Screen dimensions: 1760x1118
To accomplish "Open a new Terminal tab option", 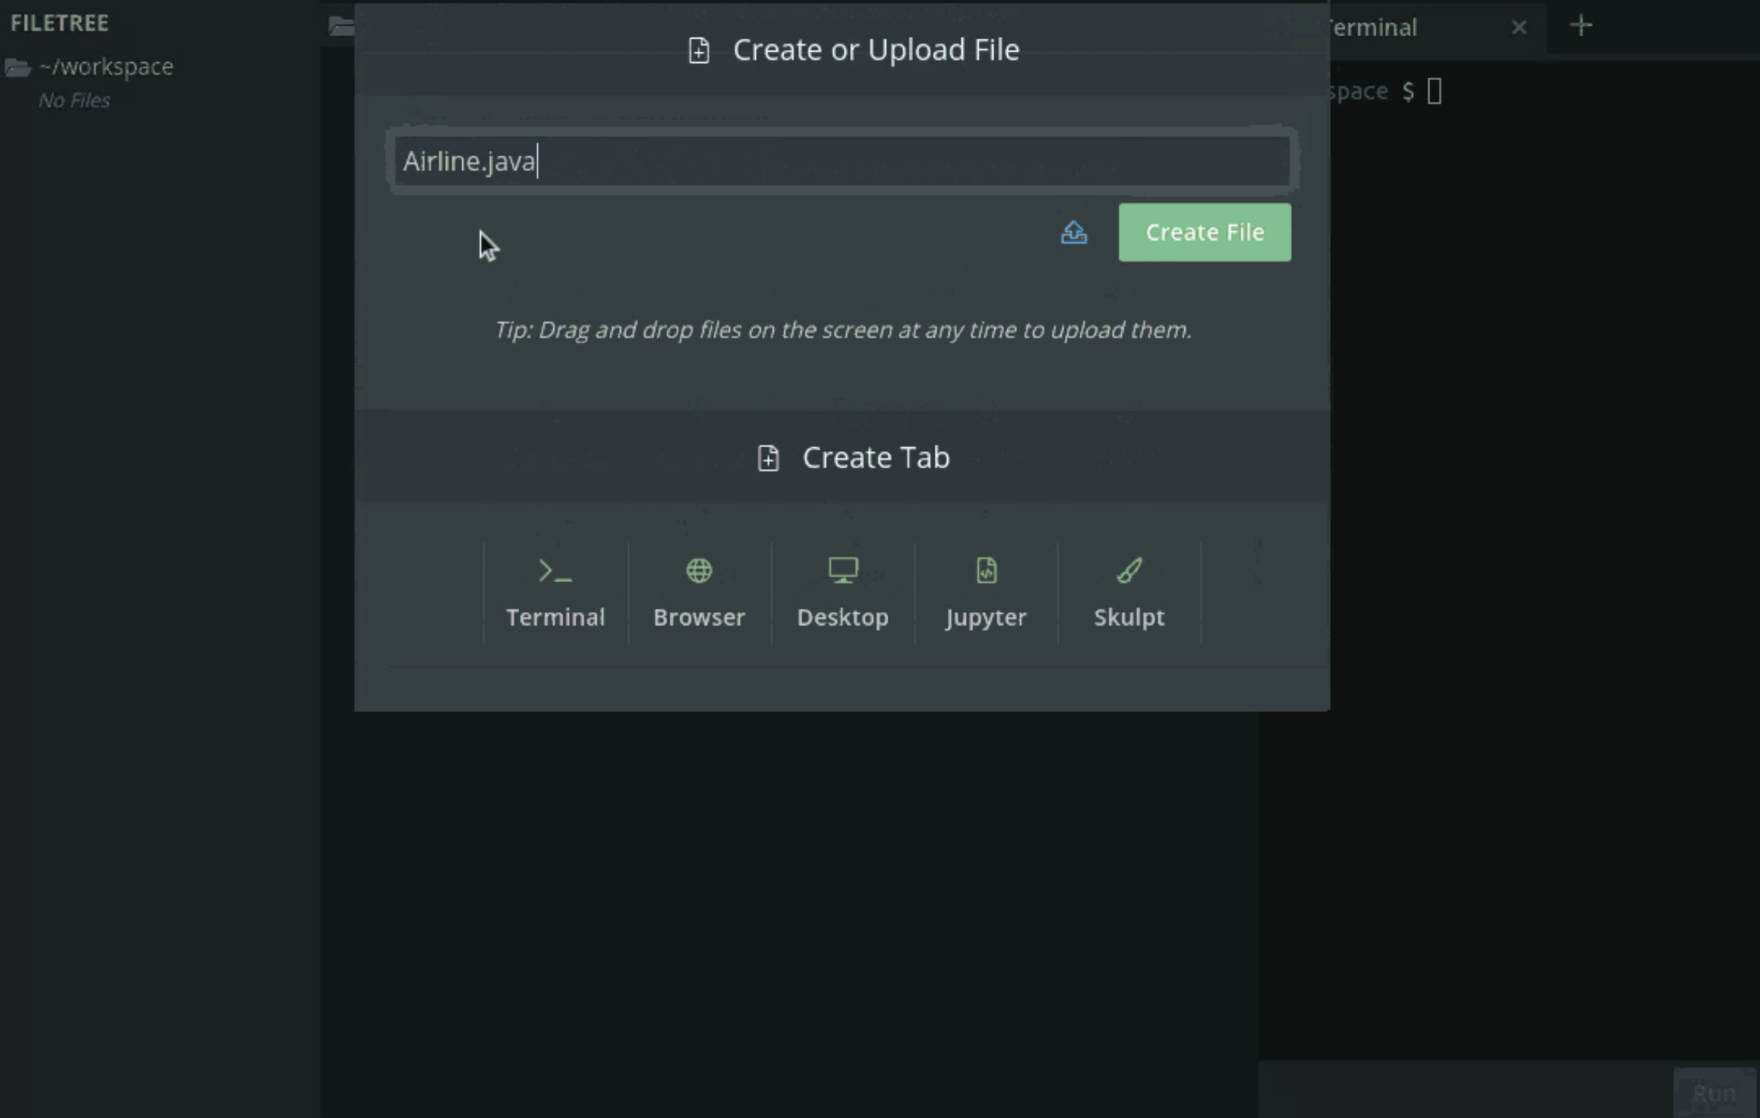I will pos(555,592).
